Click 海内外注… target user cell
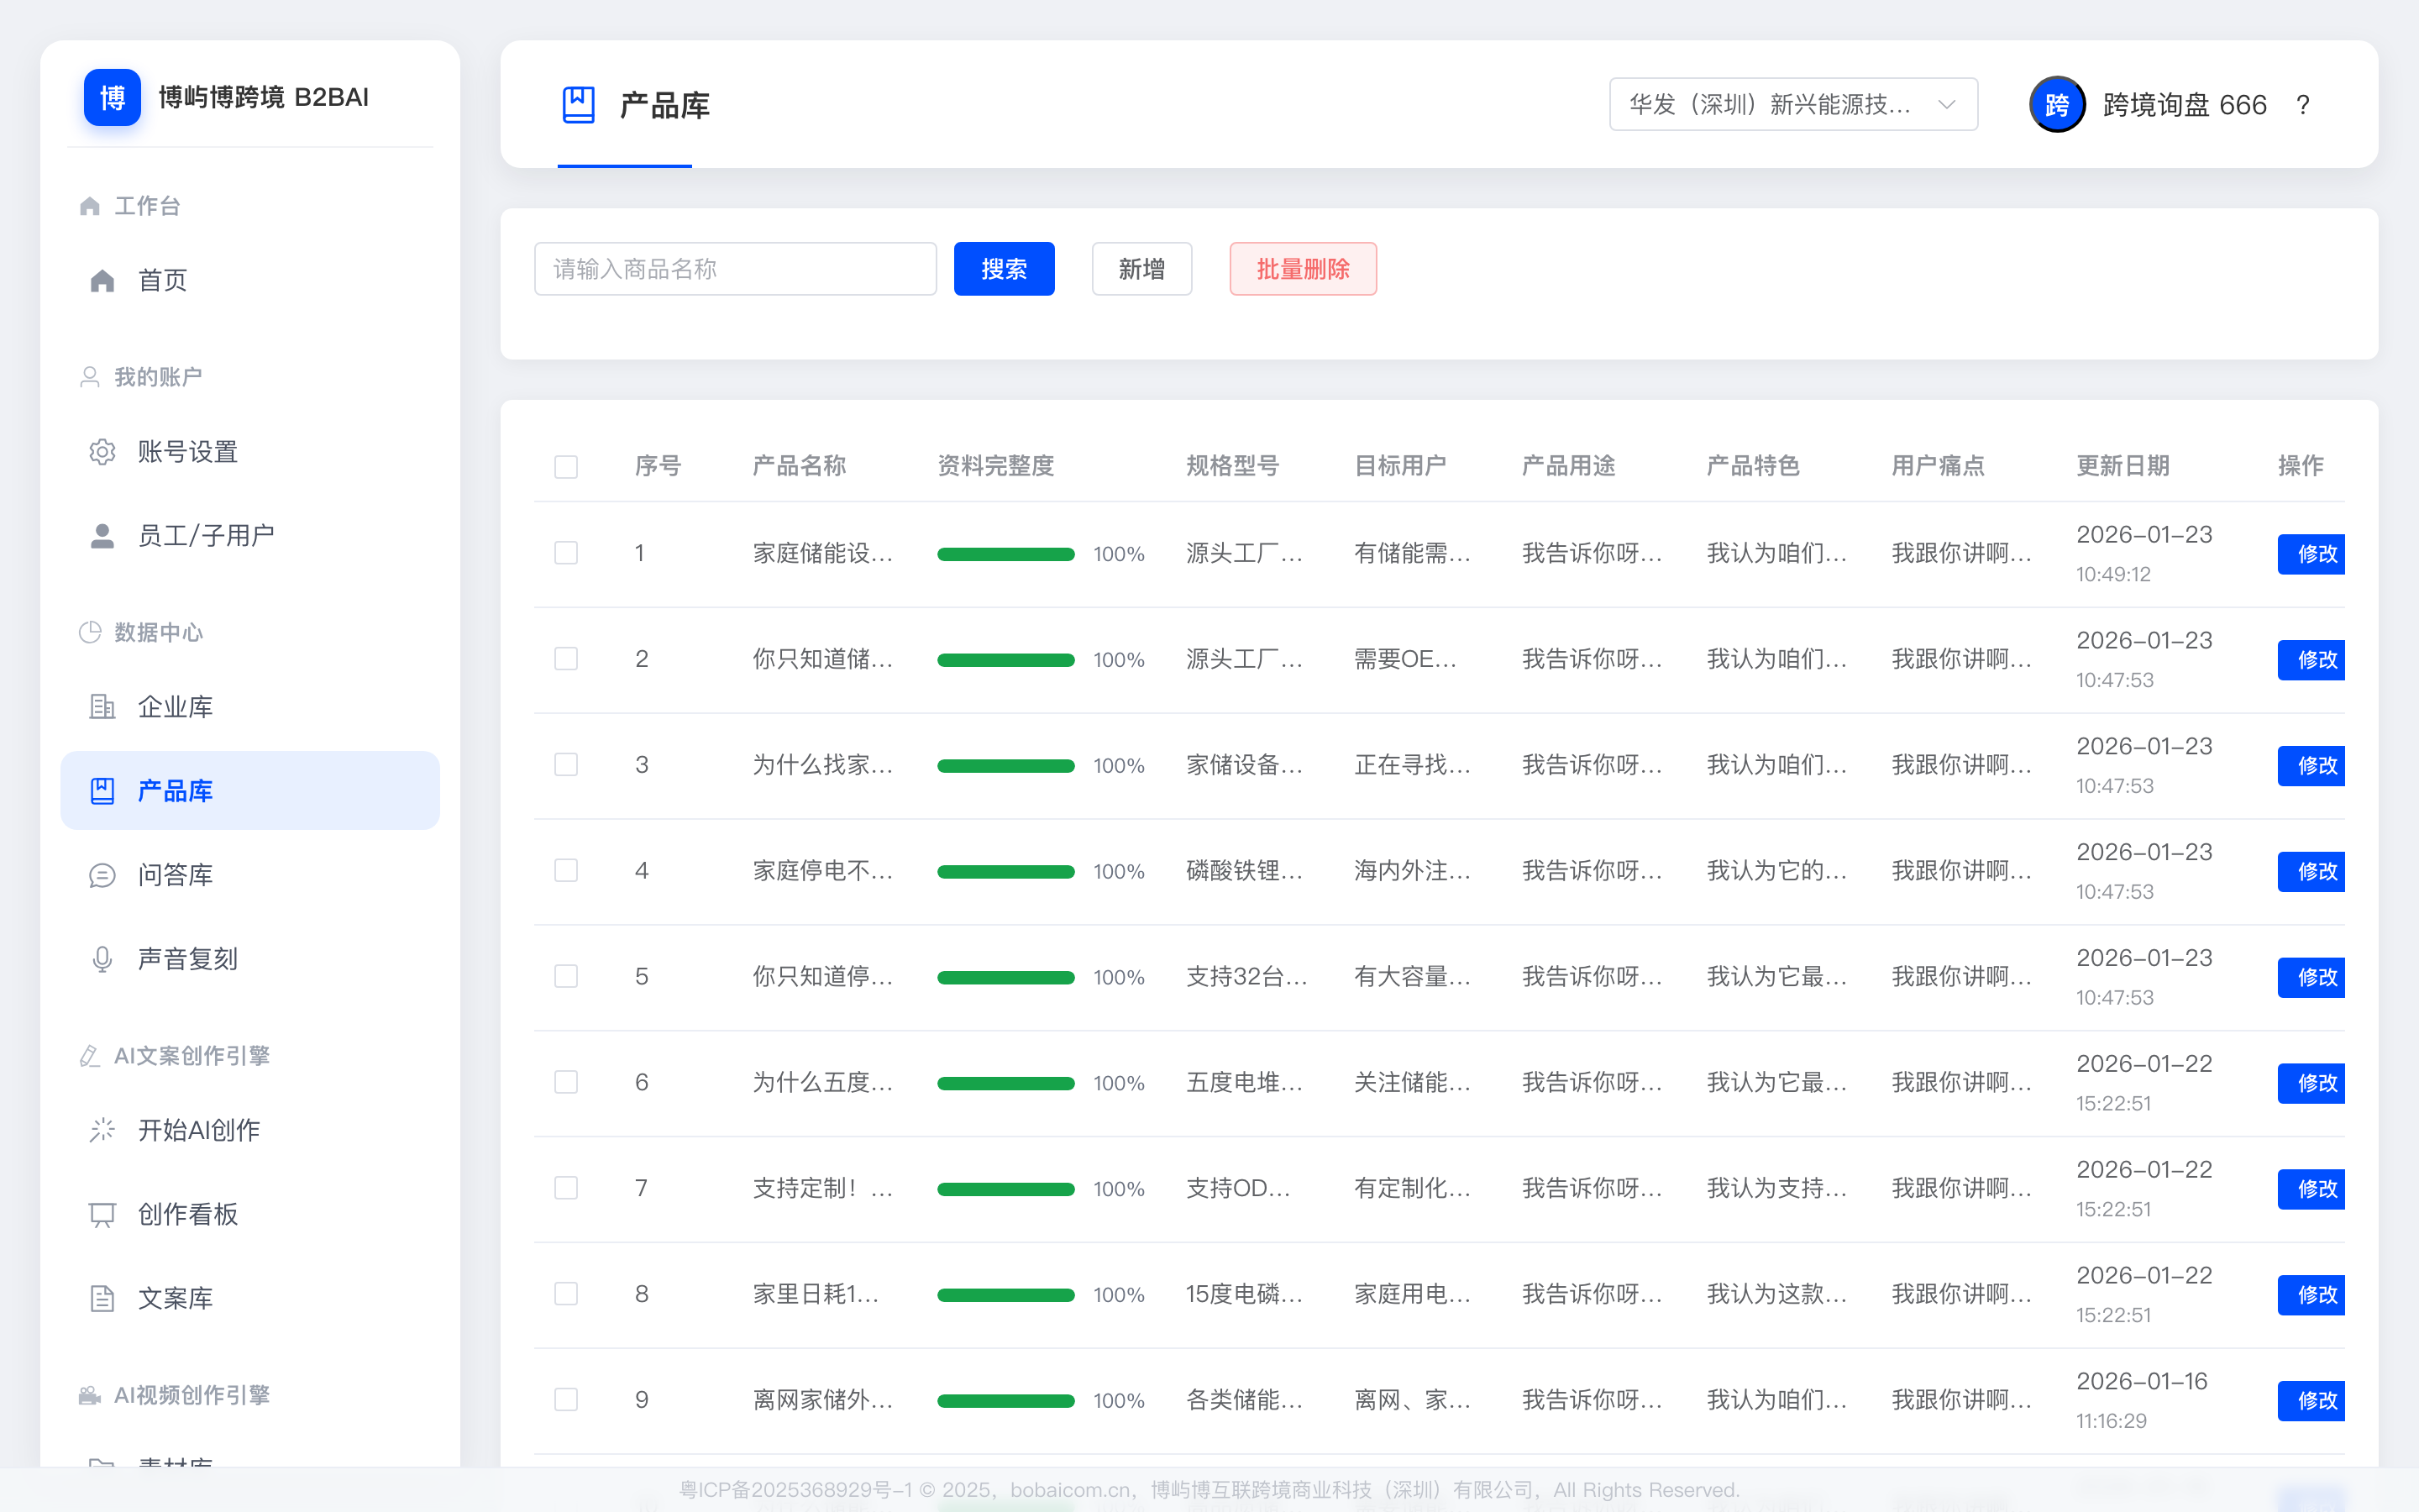Viewport: 2419px width, 1512px height. click(1411, 871)
